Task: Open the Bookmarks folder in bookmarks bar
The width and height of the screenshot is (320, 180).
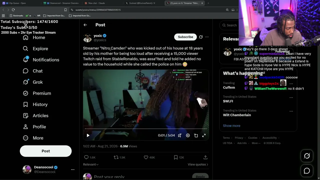Action: (16, 16)
